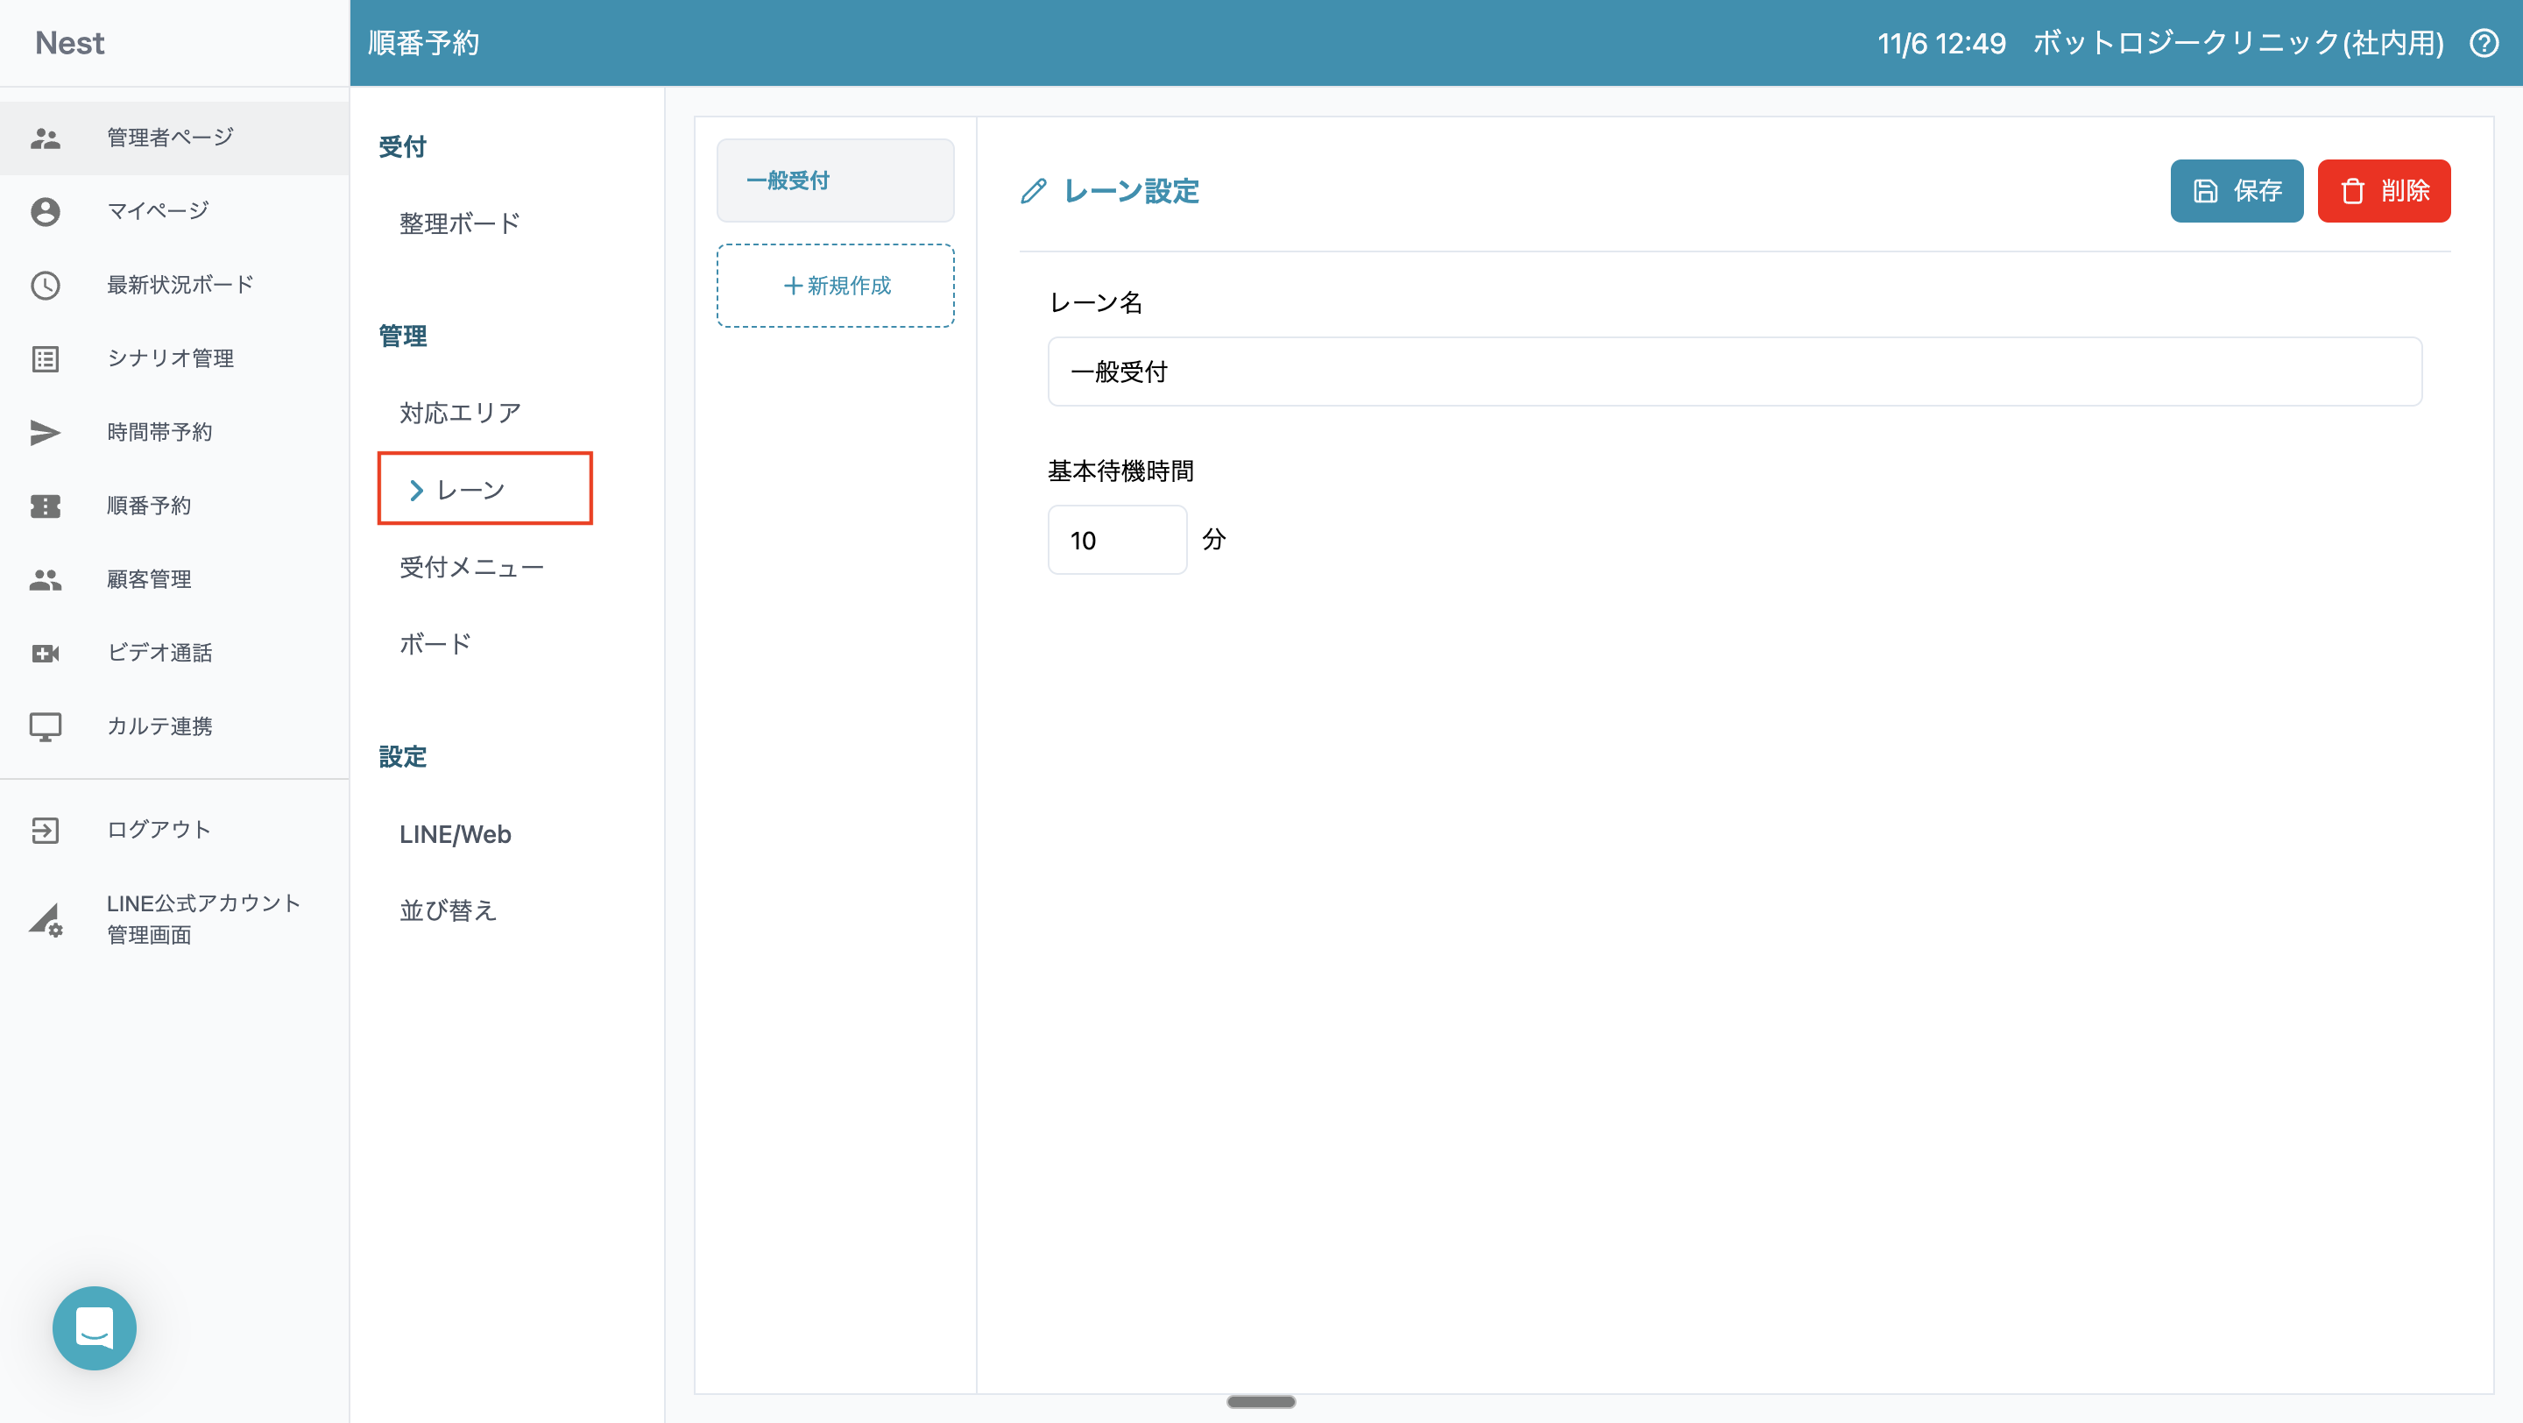
Task: Click the レーン名 text field
Action: tap(1734, 372)
